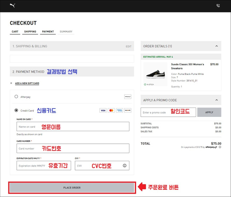Click the plus icon beside Add Gift Card
Image resolution: width=231 pixels, height=197 pixels.
11,83
